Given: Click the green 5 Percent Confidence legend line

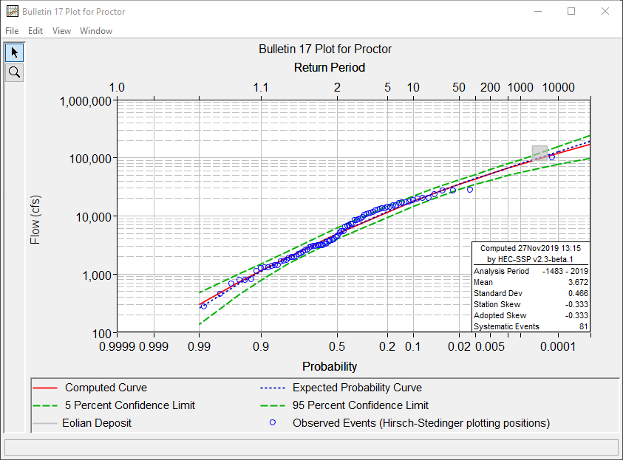Looking at the screenshot, I should [45, 405].
